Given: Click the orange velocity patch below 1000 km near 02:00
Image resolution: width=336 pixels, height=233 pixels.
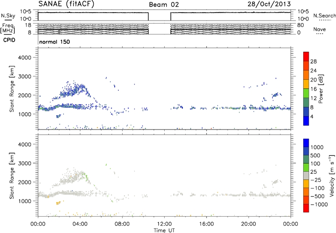Looking at the screenshot, I should point(58,203).
